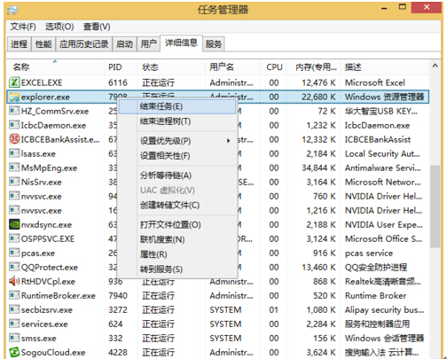Click the Windows 资源管理器 description cell
This screenshot has height=359, width=447.
384,97
